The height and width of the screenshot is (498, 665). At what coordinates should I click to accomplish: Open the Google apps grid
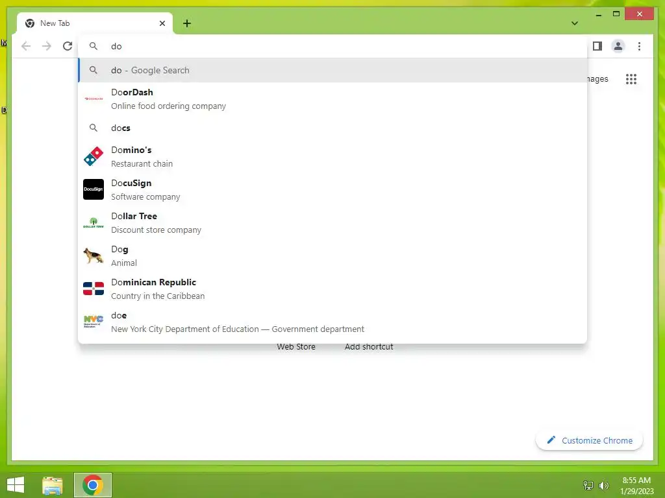click(x=631, y=78)
